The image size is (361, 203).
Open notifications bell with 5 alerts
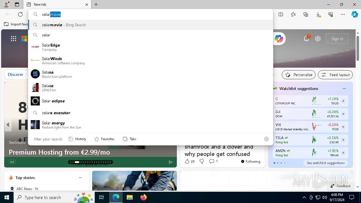click(307, 39)
